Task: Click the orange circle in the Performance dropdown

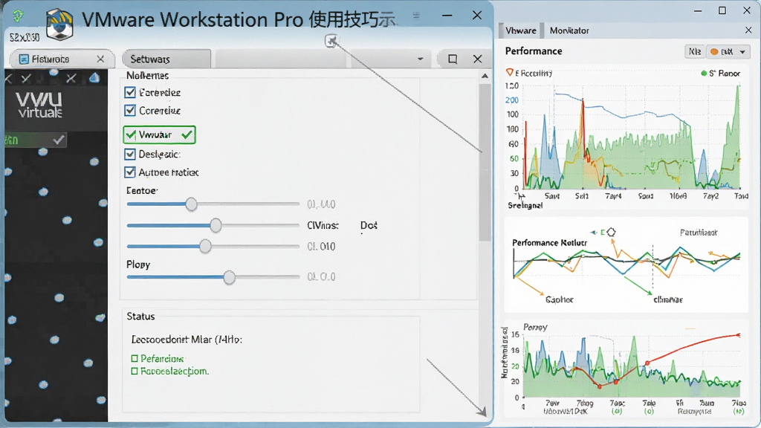Action: pos(714,51)
